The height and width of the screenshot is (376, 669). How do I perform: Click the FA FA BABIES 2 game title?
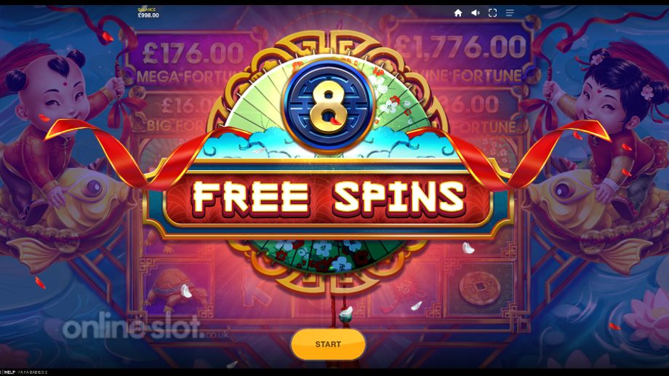point(33,372)
